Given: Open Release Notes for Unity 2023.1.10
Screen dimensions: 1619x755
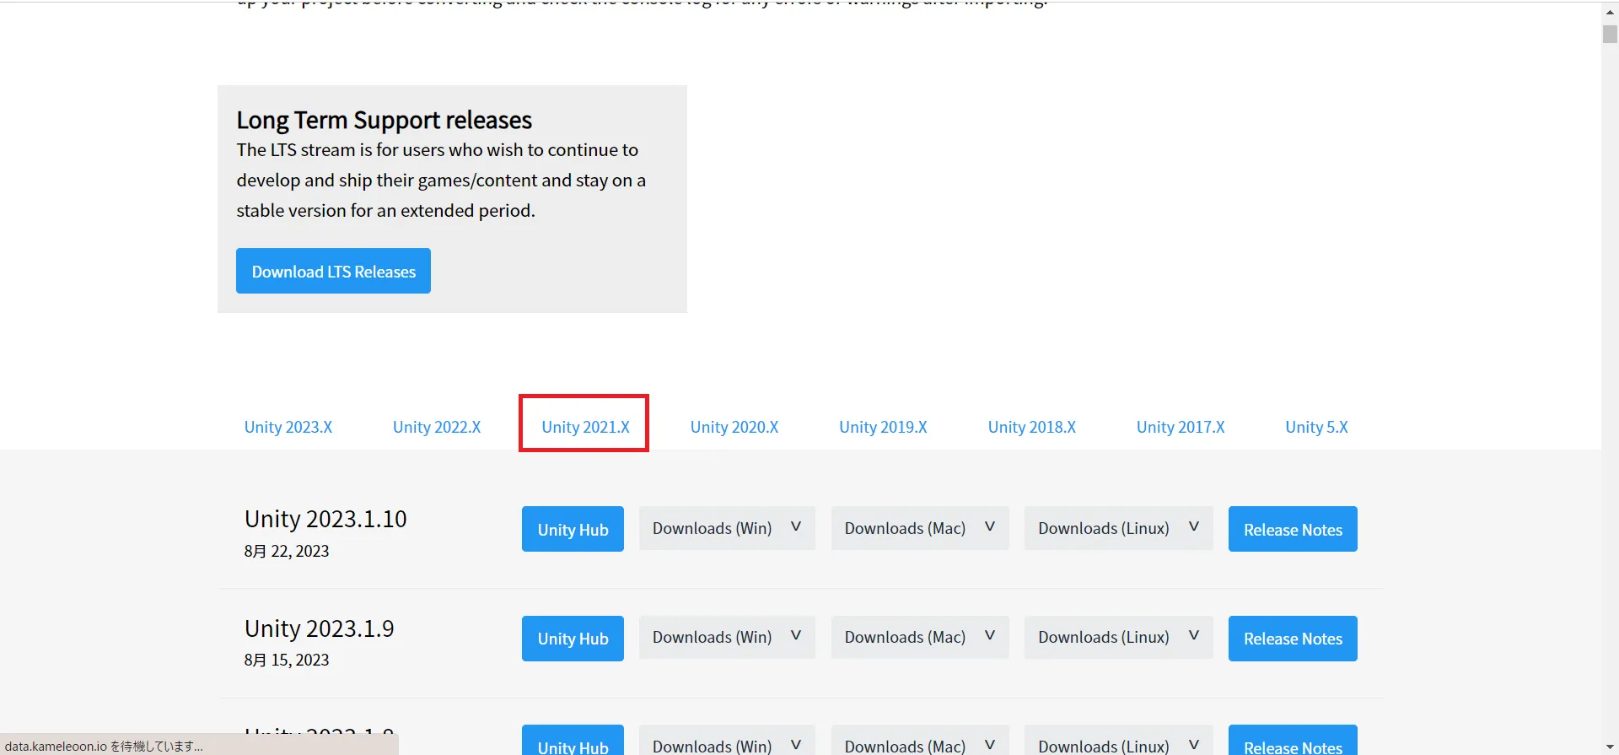Looking at the screenshot, I should [1293, 529].
